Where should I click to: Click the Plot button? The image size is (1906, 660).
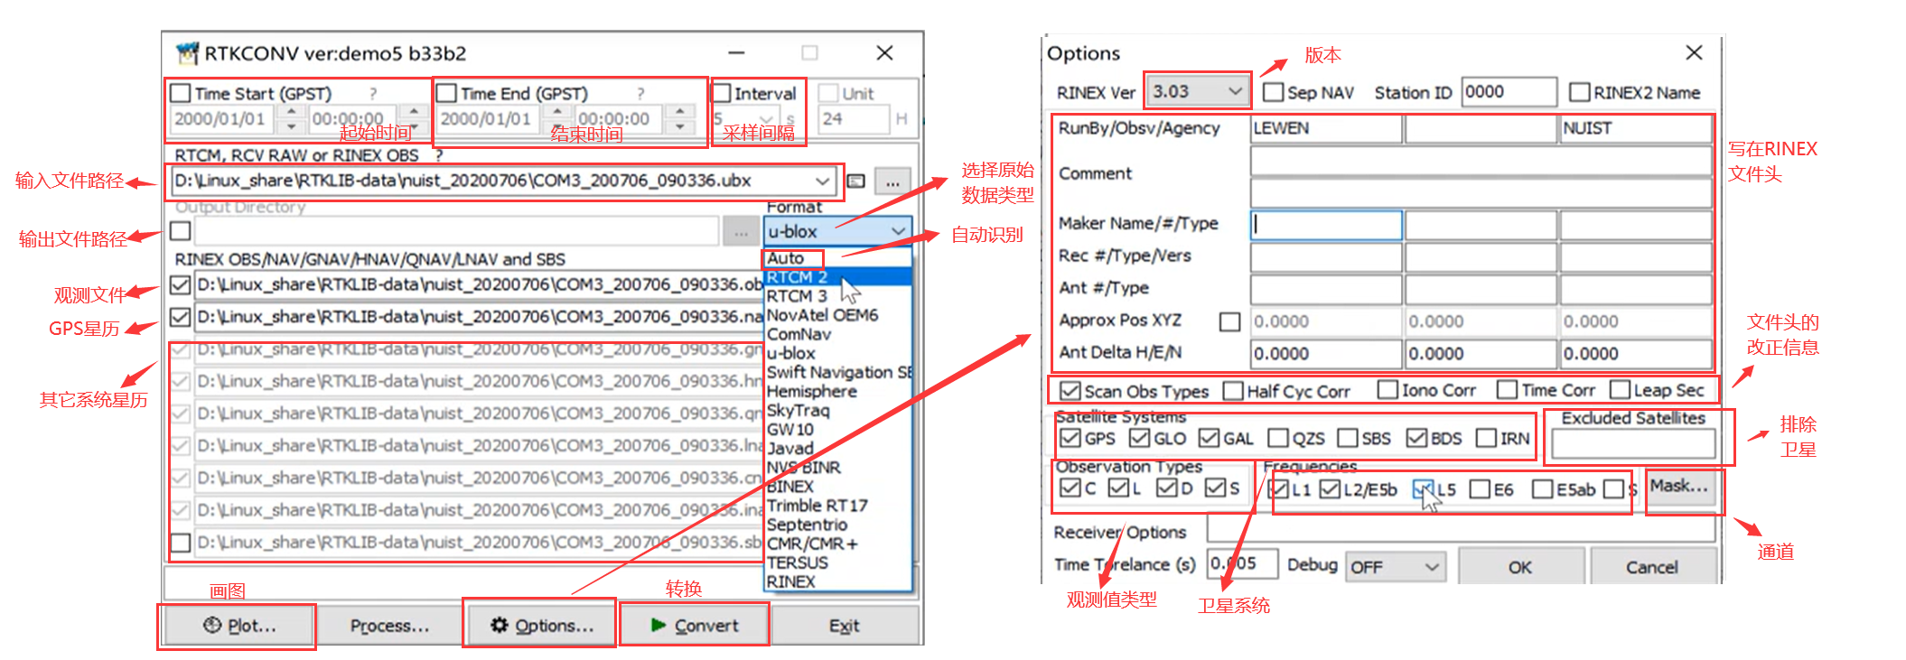point(238,626)
